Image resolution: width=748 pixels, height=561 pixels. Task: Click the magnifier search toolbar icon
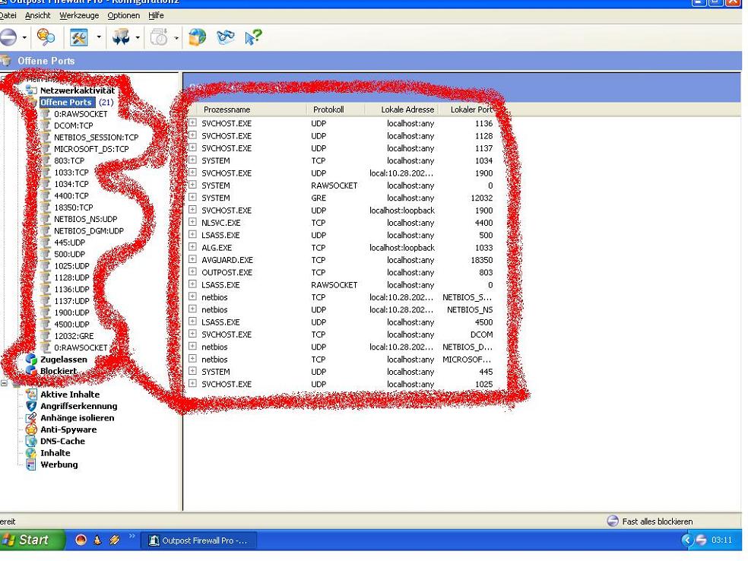[46, 37]
